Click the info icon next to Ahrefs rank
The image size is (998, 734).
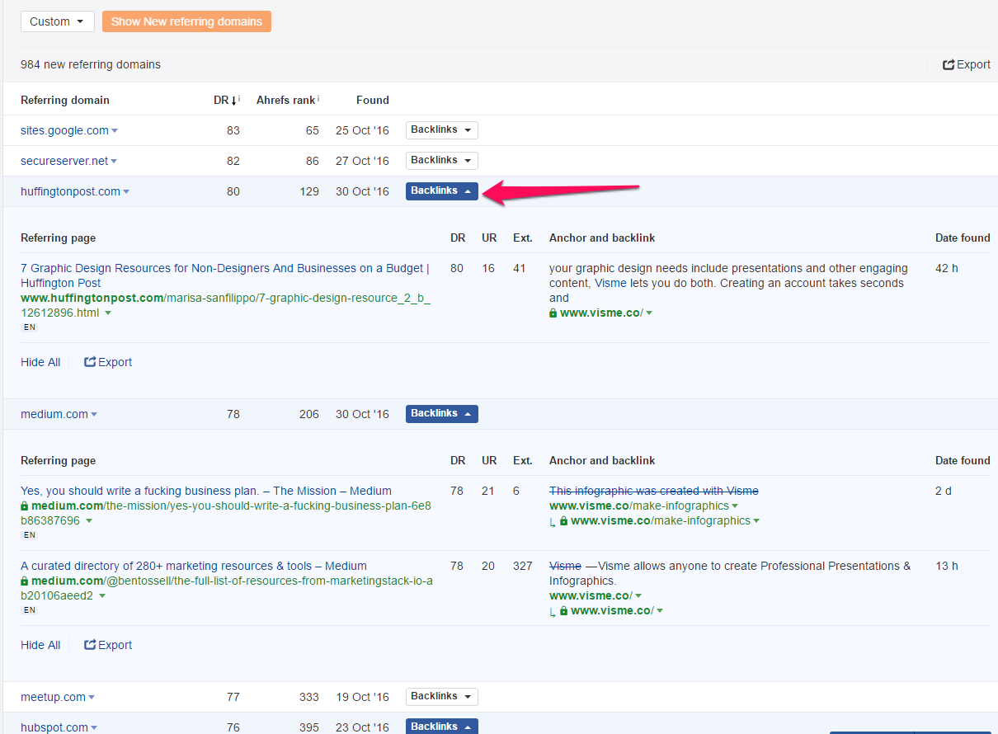[x=318, y=99]
